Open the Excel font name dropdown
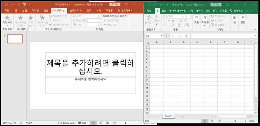 183,17
